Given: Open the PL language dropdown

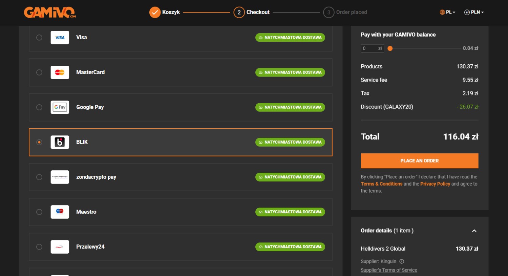Looking at the screenshot, I should (x=448, y=12).
